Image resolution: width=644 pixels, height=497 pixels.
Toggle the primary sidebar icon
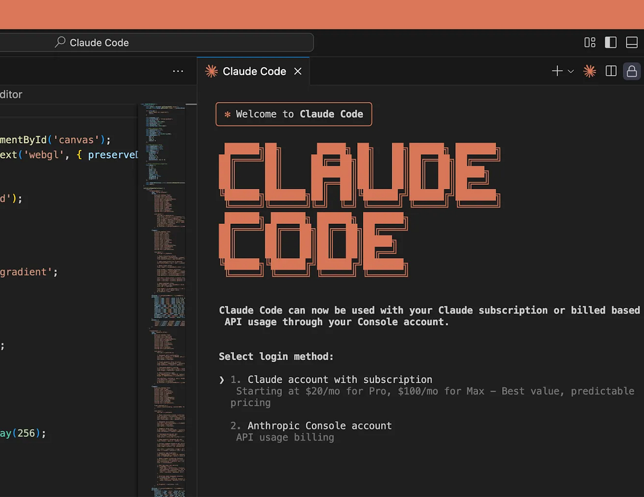point(611,42)
